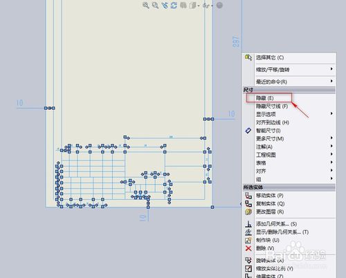Open the Display Style dropdown arrow
This screenshot has width=346, height=278.
pyautogui.click(x=199, y=6)
